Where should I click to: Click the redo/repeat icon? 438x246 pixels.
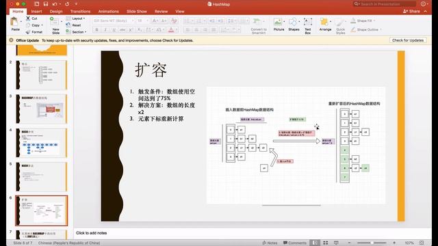[x=67, y=4]
